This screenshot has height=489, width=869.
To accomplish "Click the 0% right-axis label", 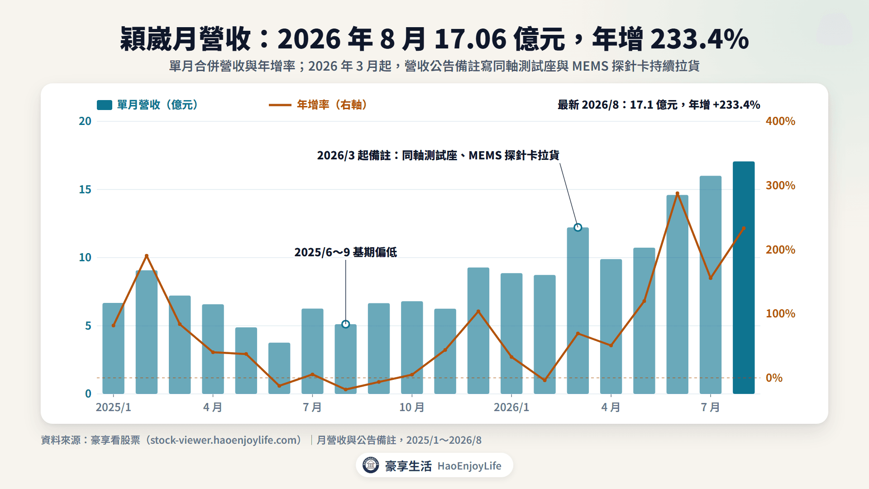I will coord(774,378).
